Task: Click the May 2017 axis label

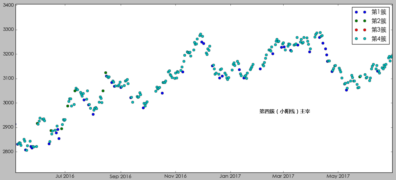Action: (338, 176)
